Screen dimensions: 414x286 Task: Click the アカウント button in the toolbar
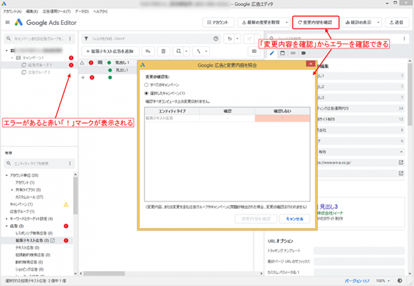coord(218,22)
